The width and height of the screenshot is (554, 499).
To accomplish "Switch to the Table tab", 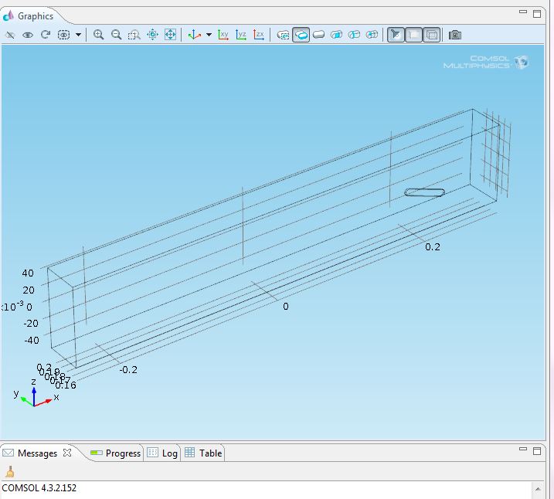I will [203, 453].
